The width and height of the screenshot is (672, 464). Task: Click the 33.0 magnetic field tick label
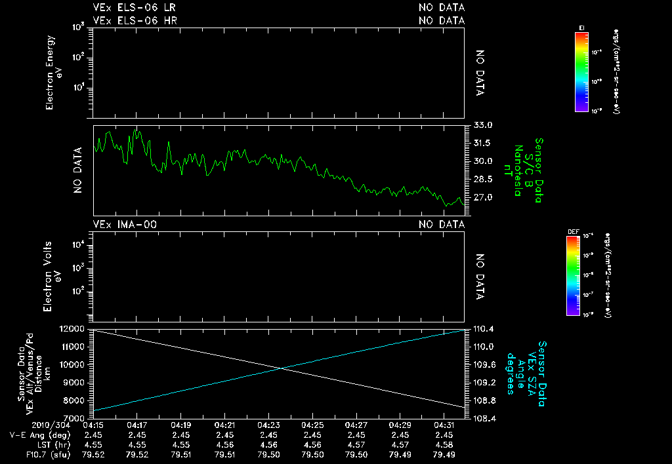click(x=483, y=125)
